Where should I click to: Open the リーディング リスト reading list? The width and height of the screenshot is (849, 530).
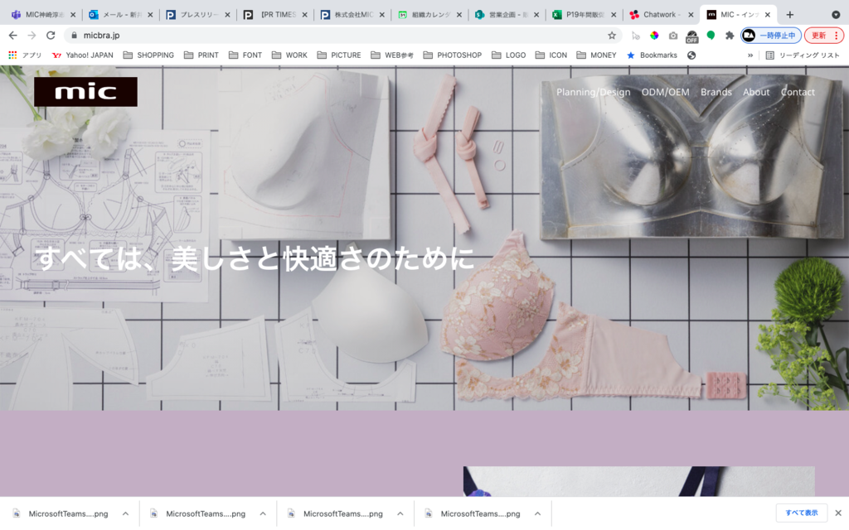point(803,55)
